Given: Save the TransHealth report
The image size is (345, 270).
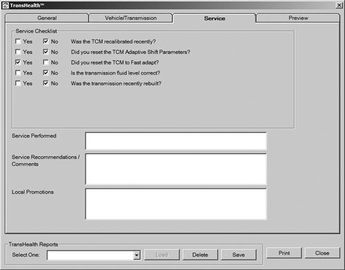Looking at the screenshot, I should coord(239,255).
